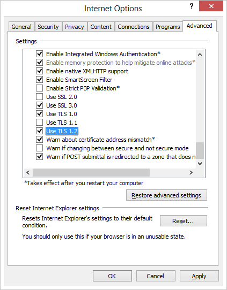The height and width of the screenshot is (290, 227).
Task: Open the Connections tab
Action: [134, 27]
